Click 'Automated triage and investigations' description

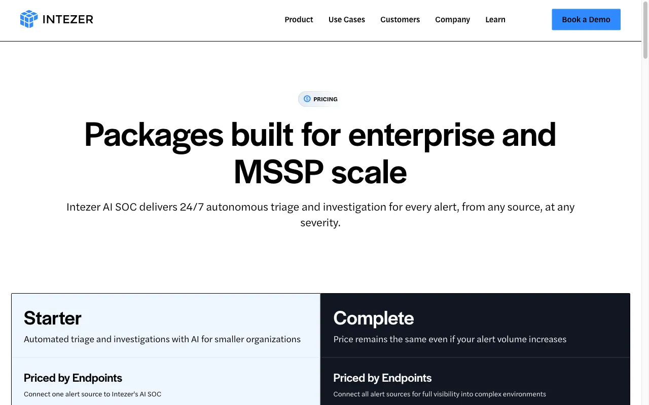click(x=162, y=339)
